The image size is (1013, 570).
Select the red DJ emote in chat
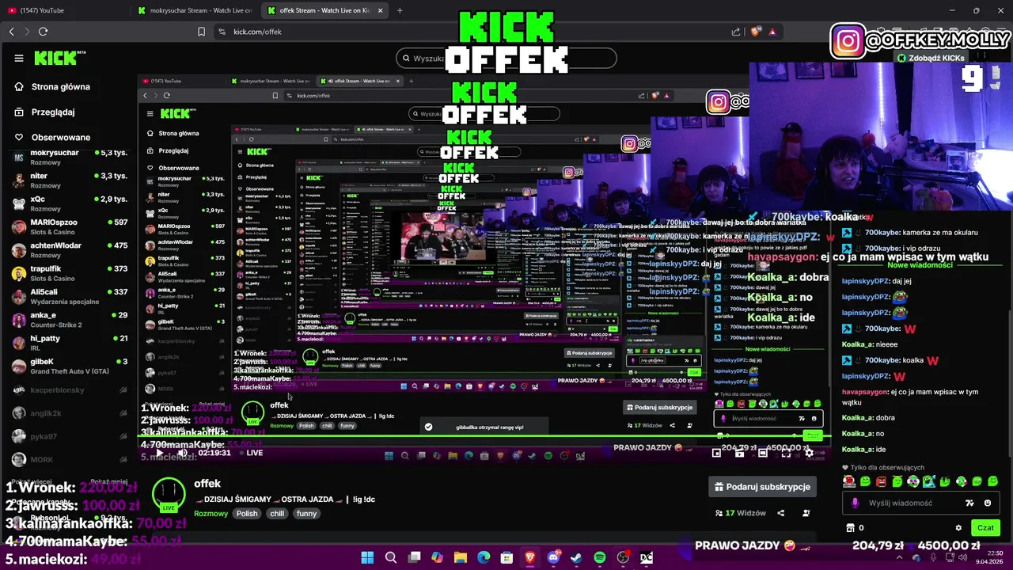[x=849, y=481]
